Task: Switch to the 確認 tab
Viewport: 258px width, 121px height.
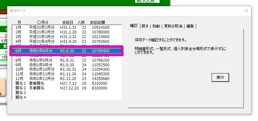Action: pyautogui.click(x=134, y=26)
